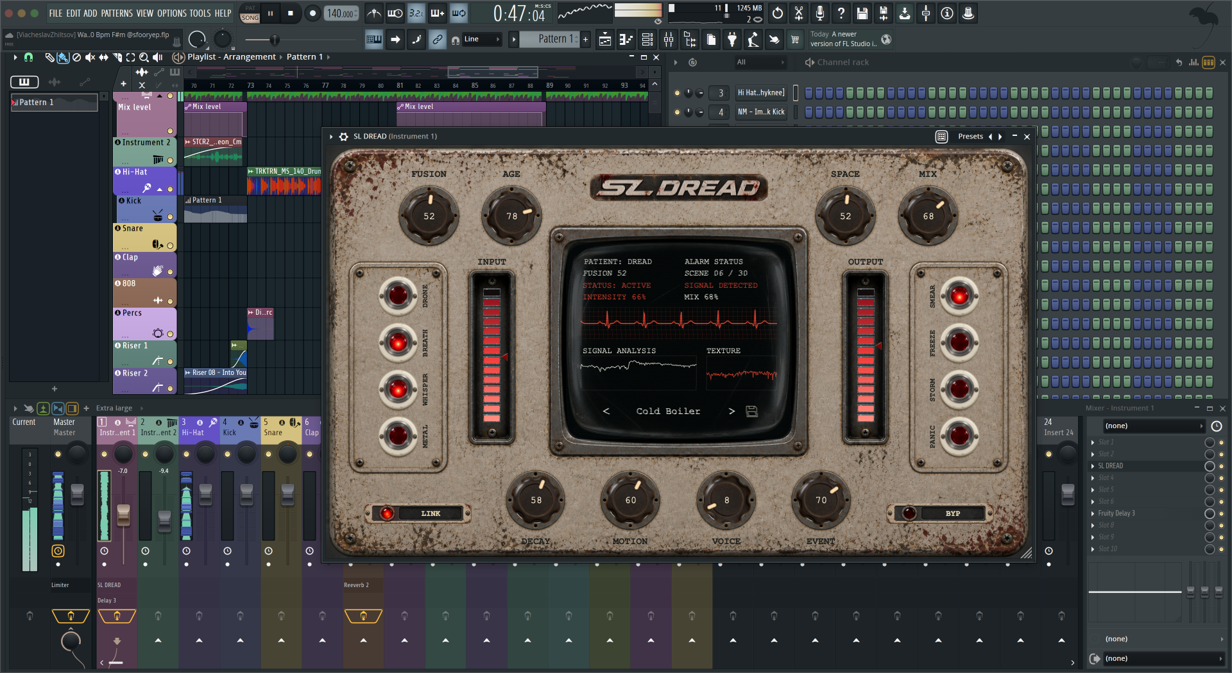
Task: Open the Mixer view icon
Action: pos(669,40)
